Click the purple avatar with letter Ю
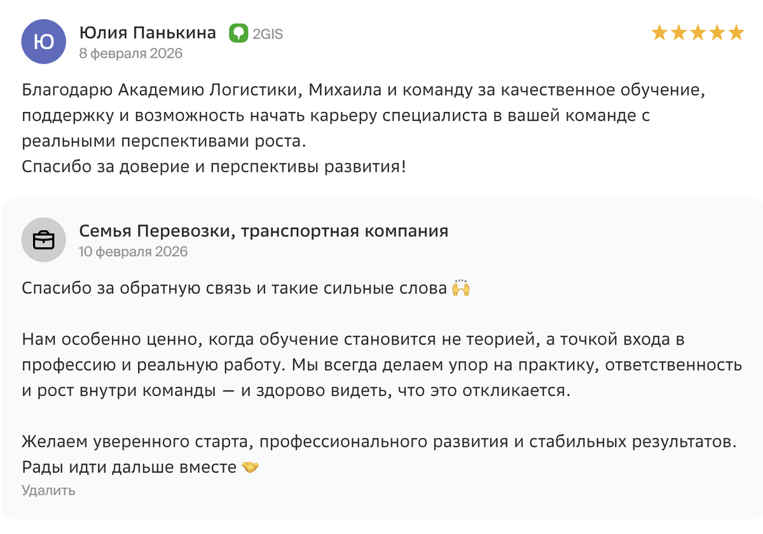 pyautogui.click(x=43, y=42)
